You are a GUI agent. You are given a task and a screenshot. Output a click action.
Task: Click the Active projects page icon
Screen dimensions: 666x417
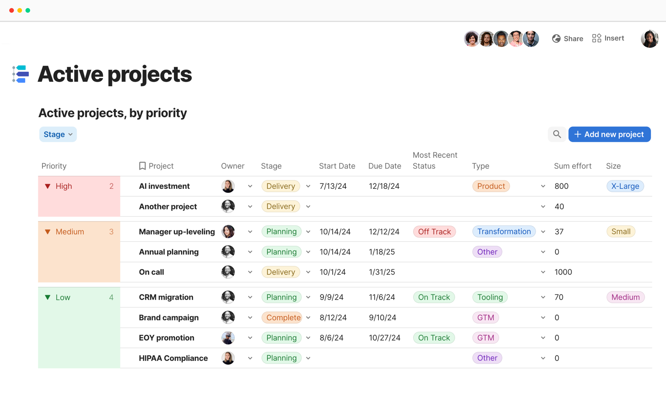(x=21, y=74)
